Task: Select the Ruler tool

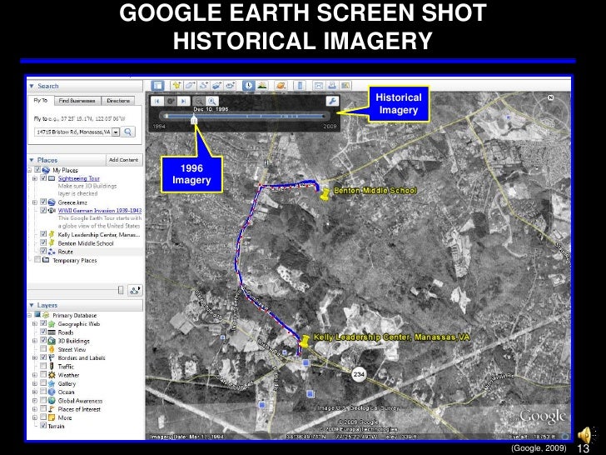Action: pyautogui.click(x=300, y=86)
